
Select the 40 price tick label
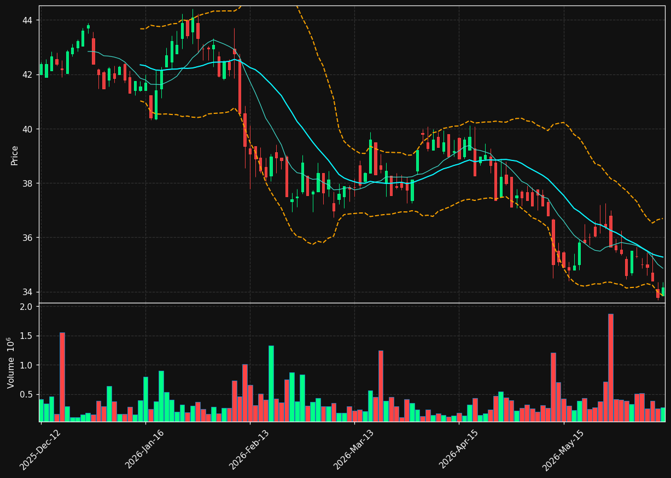pyautogui.click(x=27, y=129)
